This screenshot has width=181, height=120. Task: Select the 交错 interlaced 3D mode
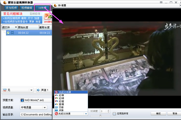click(x=71, y=107)
